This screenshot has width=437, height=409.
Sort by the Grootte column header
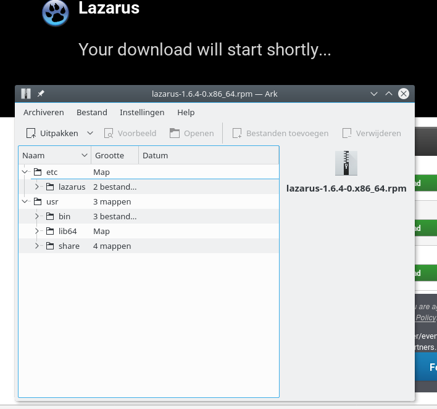(115, 155)
